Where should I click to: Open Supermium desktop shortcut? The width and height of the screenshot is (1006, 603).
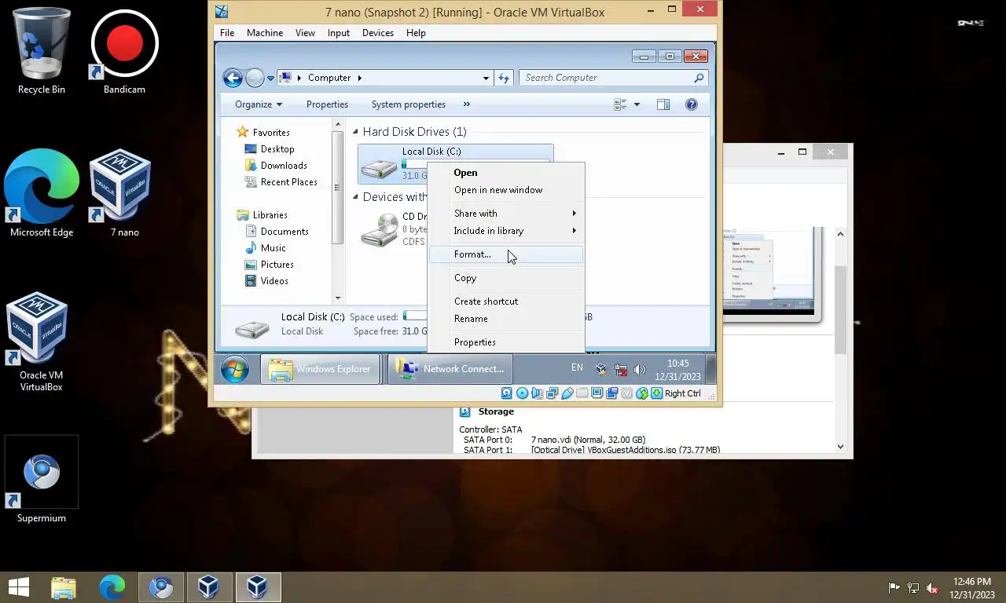(42, 481)
